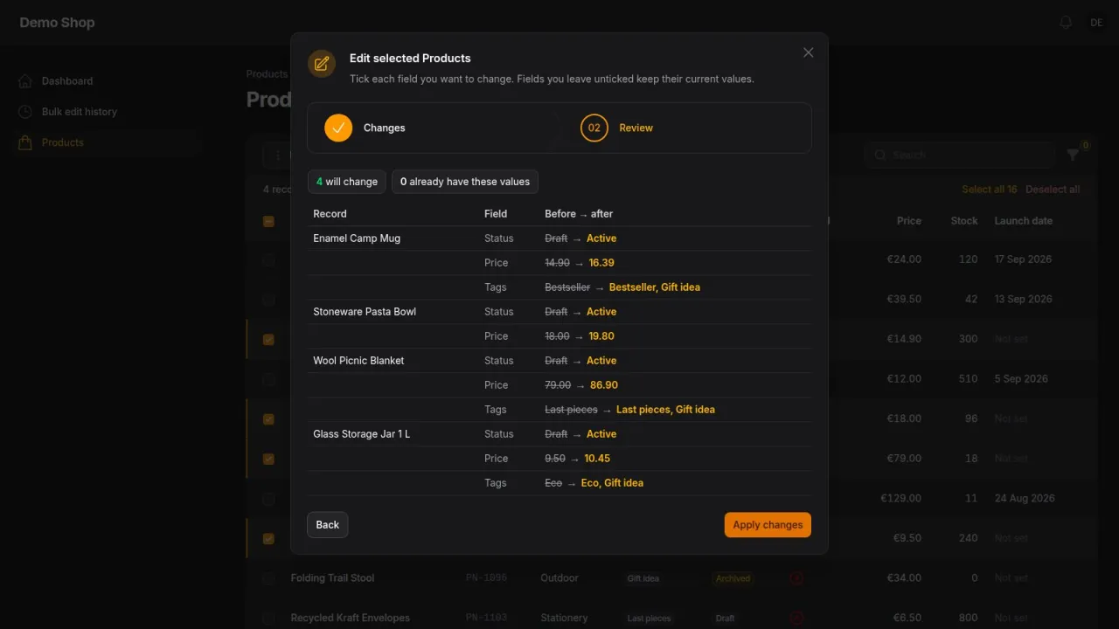The image size is (1119, 629).
Task: Click the edit pencil icon in dialog header
Action: click(x=322, y=64)
